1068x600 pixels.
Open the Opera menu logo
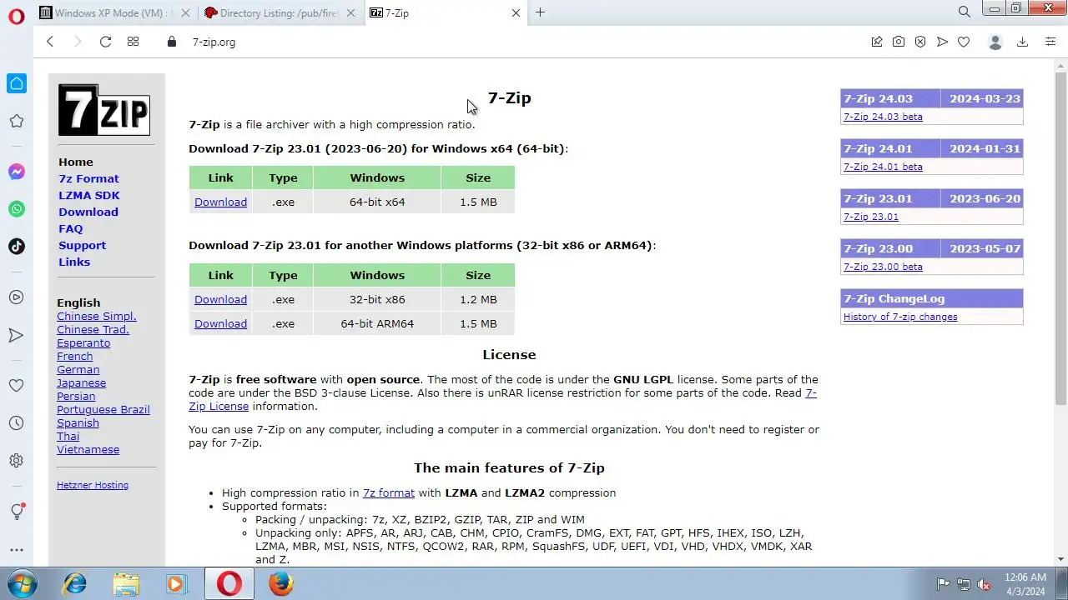16,17
